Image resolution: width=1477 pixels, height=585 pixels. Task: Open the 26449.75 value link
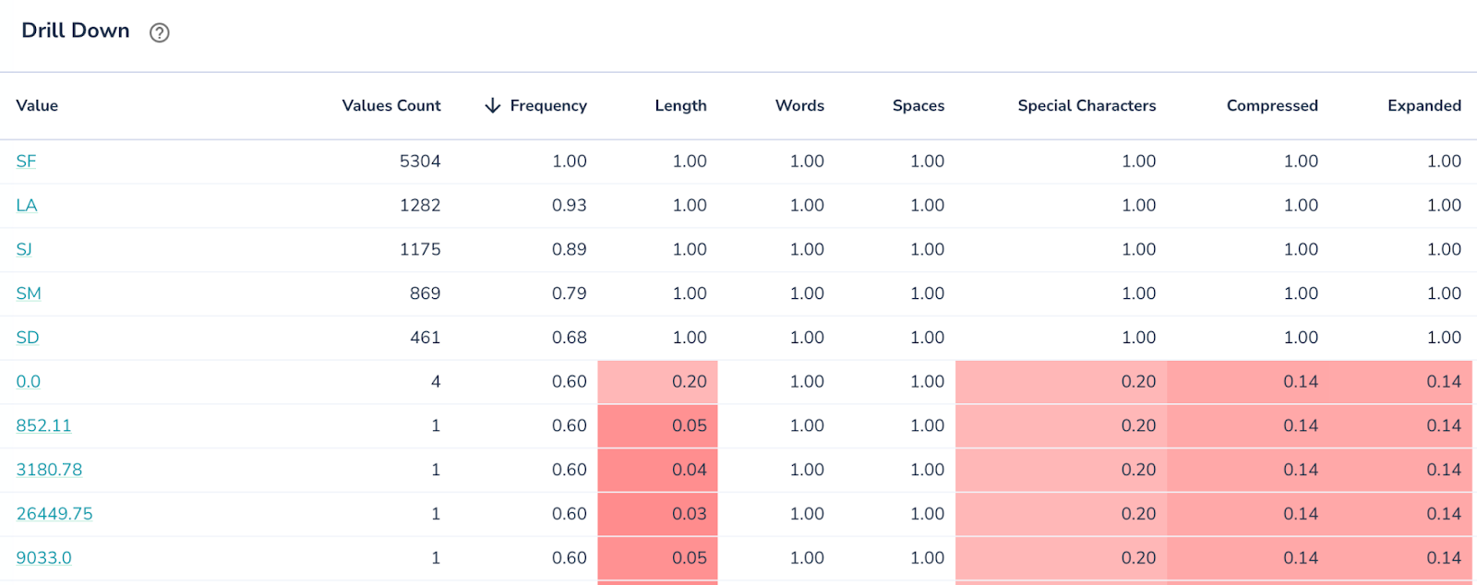pos(54,514)
